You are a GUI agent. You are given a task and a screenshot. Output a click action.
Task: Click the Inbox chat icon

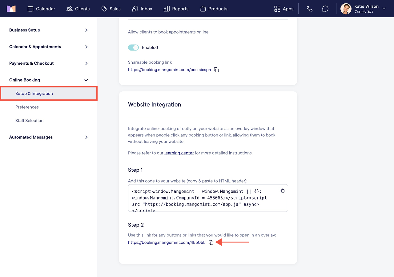coord(135,9)
